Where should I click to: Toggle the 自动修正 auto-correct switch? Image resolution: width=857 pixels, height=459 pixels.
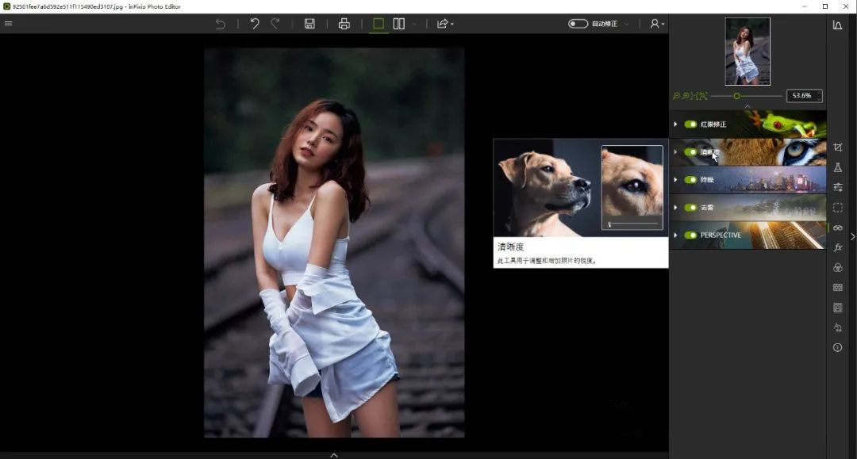(x=578, y=24)
